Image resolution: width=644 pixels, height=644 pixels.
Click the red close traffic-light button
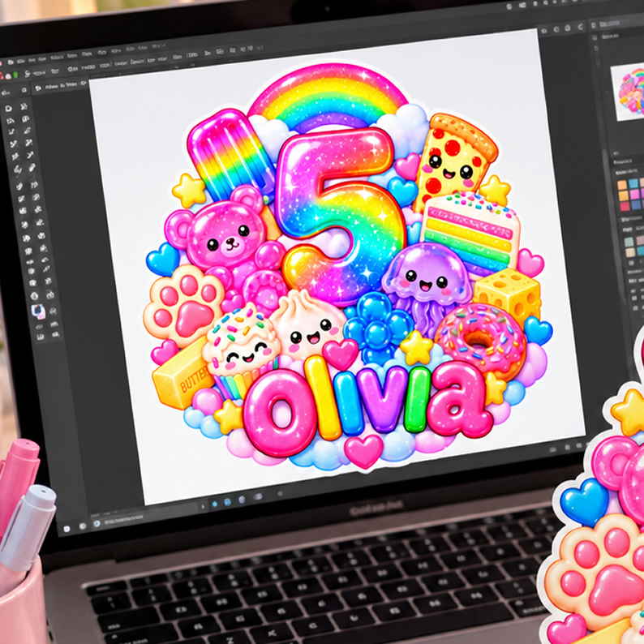(2, 76)
